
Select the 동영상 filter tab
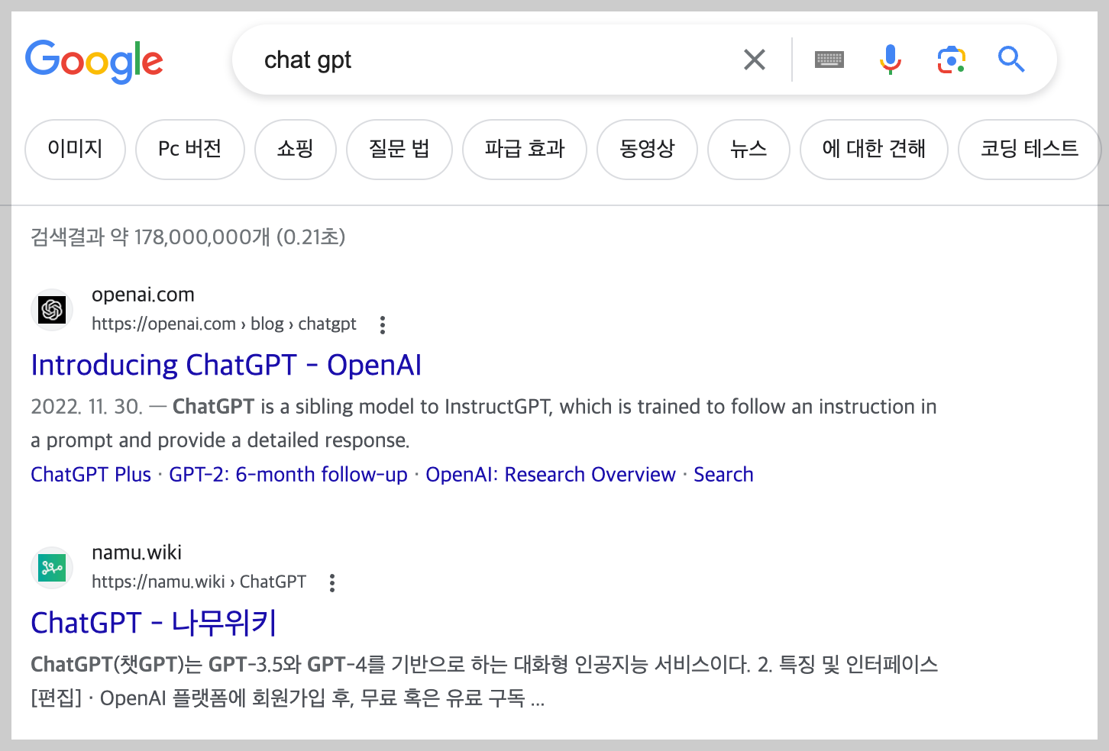point(647,149)
